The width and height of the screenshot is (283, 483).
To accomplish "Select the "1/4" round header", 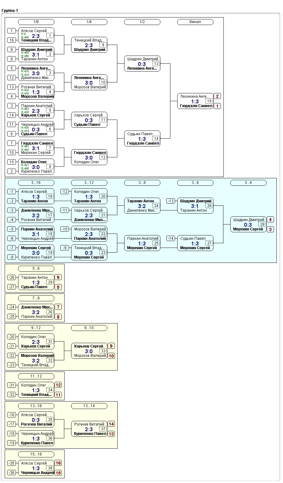I will pyautogui.click(x=89, y=22).
